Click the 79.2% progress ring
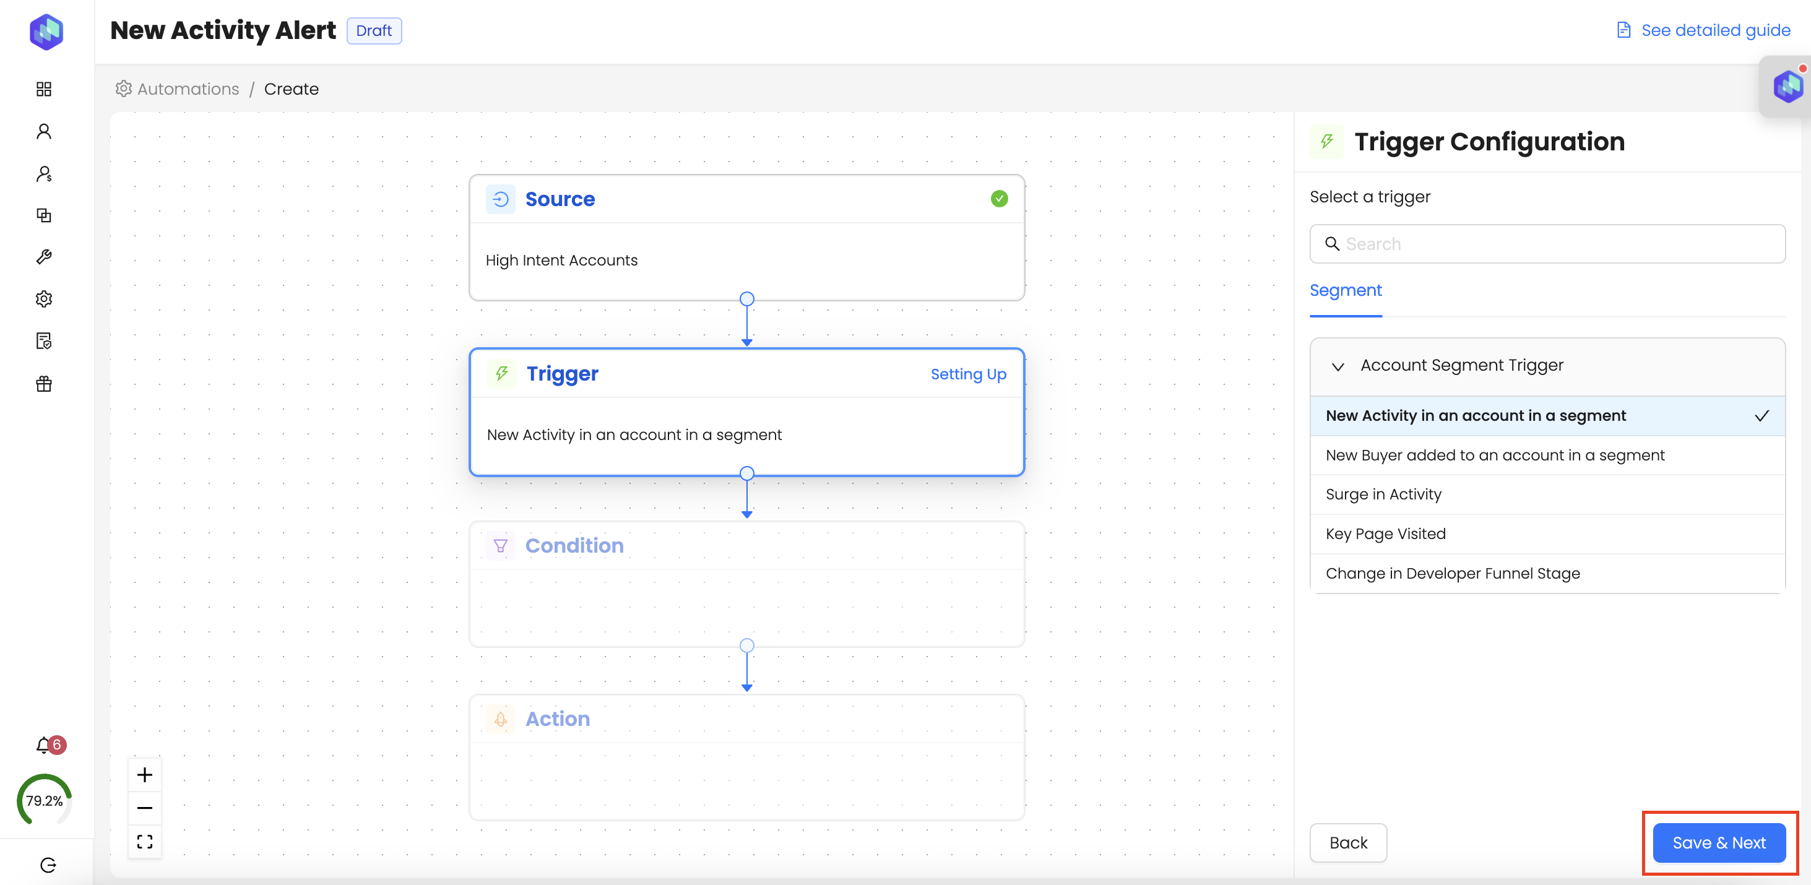The height and width of the screenshot is (885, 1811). point(45,800)
